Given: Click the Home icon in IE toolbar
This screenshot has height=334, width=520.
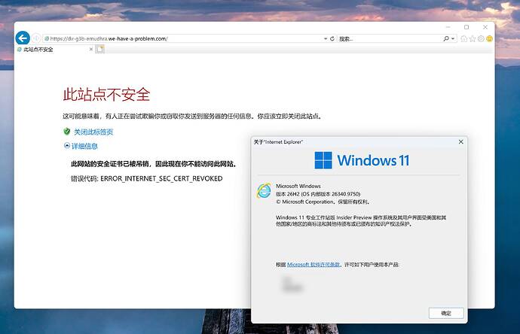Looking at the screenshot, I should (464, 38).
